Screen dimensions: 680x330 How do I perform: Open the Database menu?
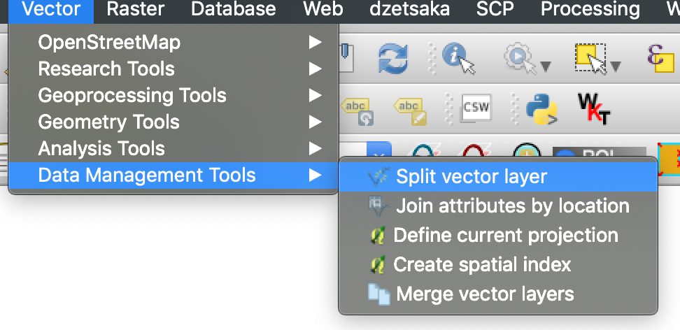click(234, 9)
